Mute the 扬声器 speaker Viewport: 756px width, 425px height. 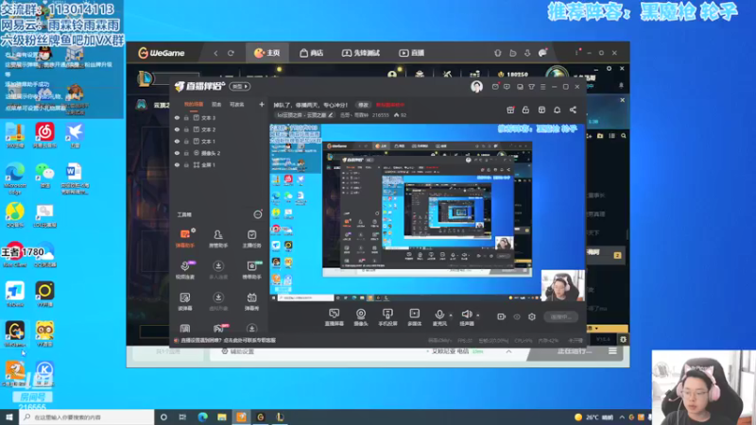tap(466, 317)
